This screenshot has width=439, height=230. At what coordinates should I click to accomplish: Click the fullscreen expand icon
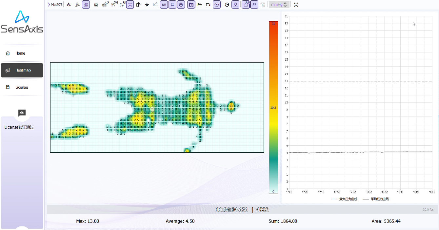coord(296,5)
